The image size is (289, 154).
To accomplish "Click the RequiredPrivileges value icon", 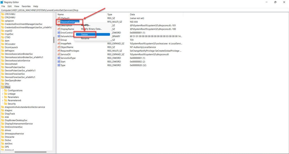I will coord(59,51).
